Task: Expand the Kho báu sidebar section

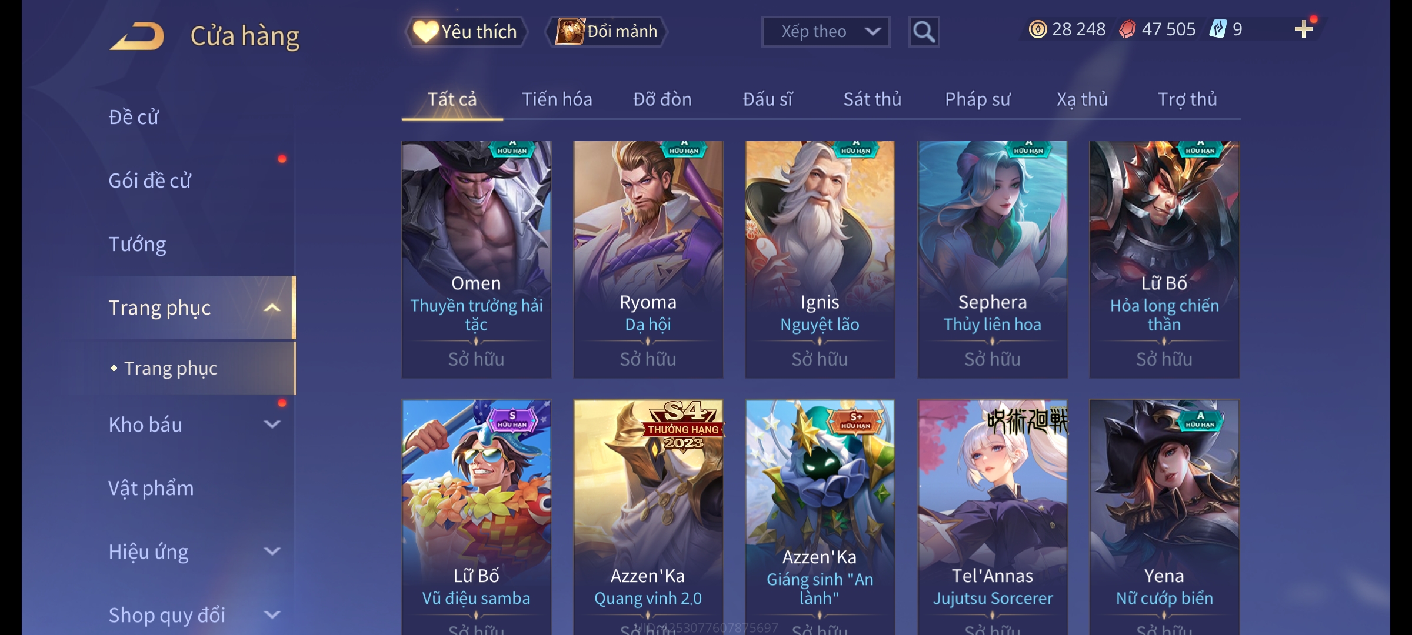Action: click(x=272, y=424)
